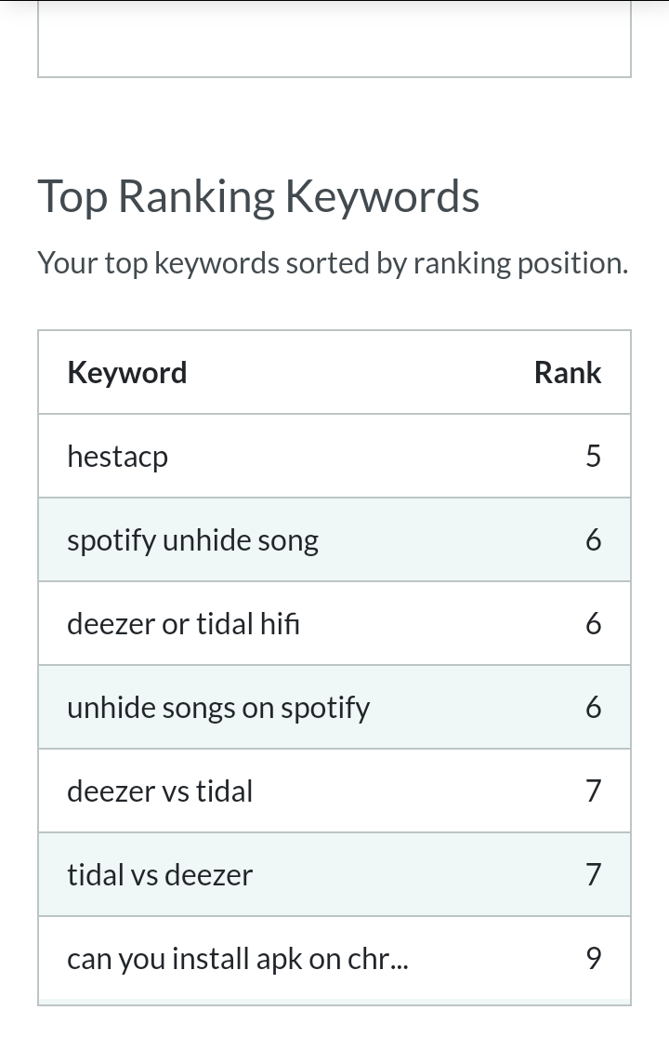Click rank 6 beside 'deezer or tidal hifi'
Image resolution: width=669 pixels, height=1050 pixels.
click(594, 624)
